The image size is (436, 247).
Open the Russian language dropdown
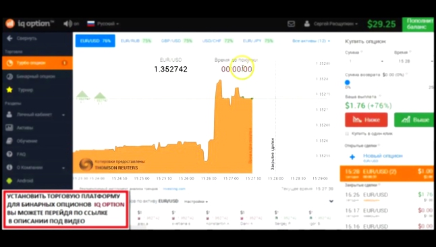(103, 24)
